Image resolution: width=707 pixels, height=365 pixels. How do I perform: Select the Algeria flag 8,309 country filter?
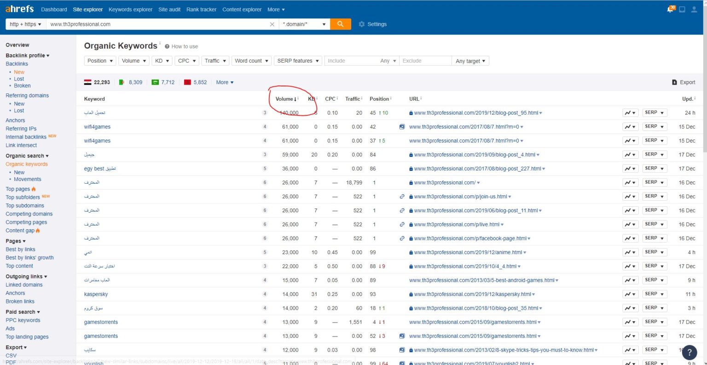click(x=131, y=82)
